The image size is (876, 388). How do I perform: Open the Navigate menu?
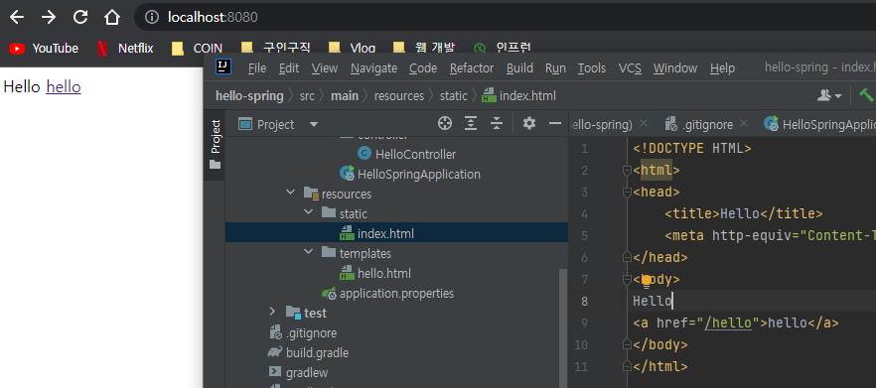[373, 68]
